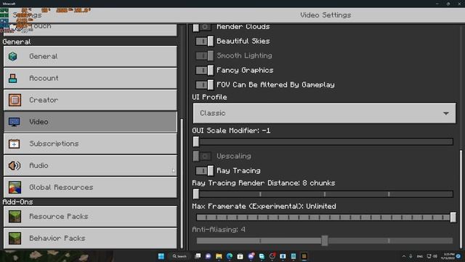Click the video settings panel scrollbar

461,199
